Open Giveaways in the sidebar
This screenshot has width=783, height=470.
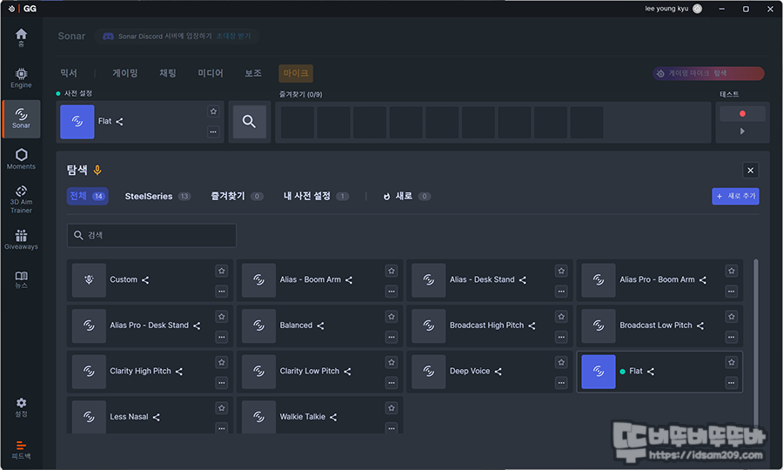point(21,239)
